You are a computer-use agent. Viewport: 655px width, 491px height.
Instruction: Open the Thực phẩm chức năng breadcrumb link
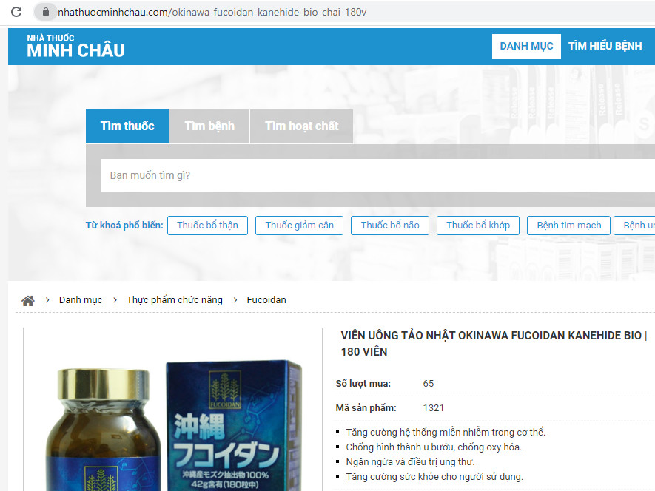pyautogui.click(x=175, y=300)
